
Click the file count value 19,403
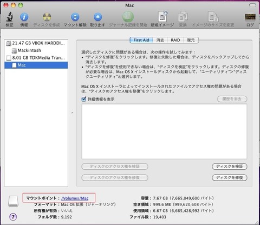pyautogui.click(x=160, y=217)
